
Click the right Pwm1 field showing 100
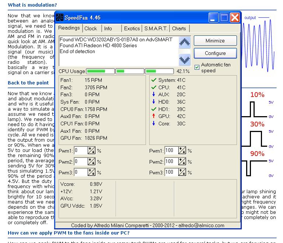[171, 150]
